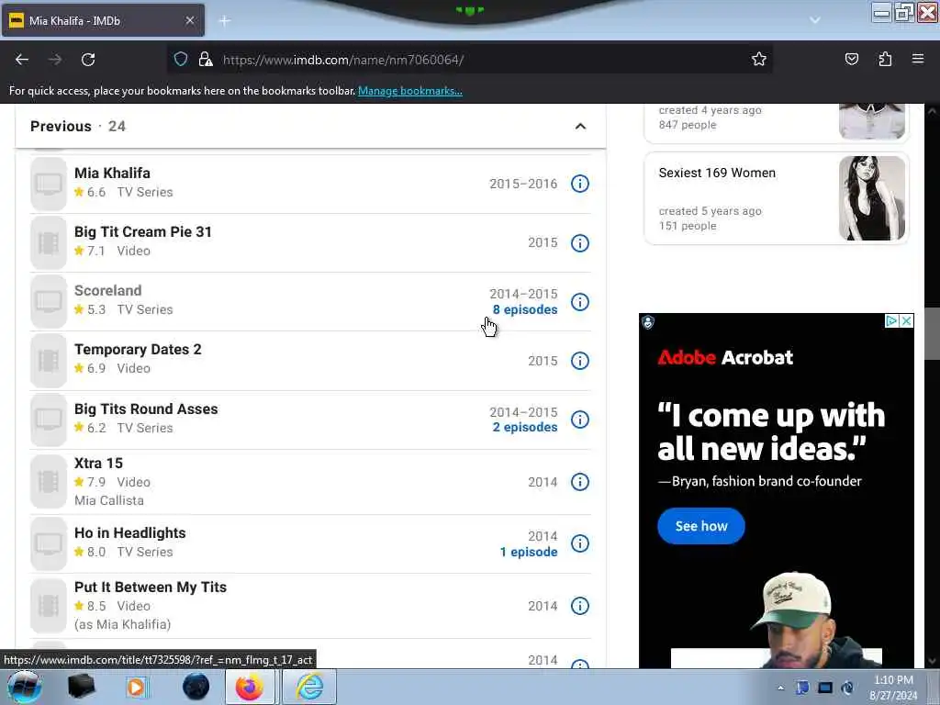Open new tab with plus button

225,21
